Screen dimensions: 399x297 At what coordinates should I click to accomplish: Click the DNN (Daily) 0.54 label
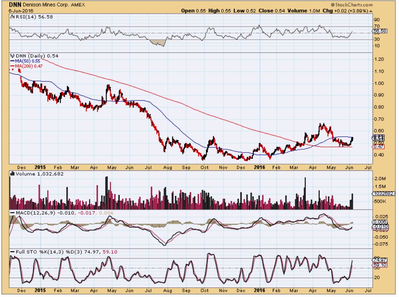click(x=37, y=56)
